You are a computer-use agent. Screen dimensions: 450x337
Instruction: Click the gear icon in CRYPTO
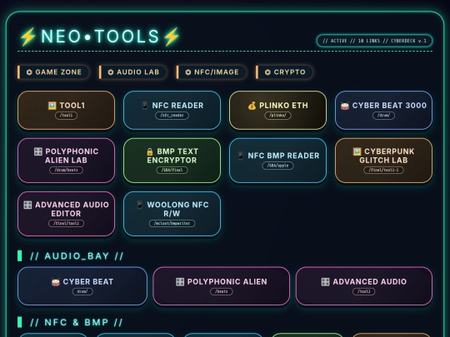(x=267, y=72)
